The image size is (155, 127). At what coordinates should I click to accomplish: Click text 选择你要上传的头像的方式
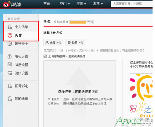pos(78,92)
